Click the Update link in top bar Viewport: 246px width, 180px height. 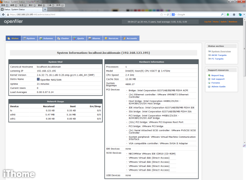[223, 22]
